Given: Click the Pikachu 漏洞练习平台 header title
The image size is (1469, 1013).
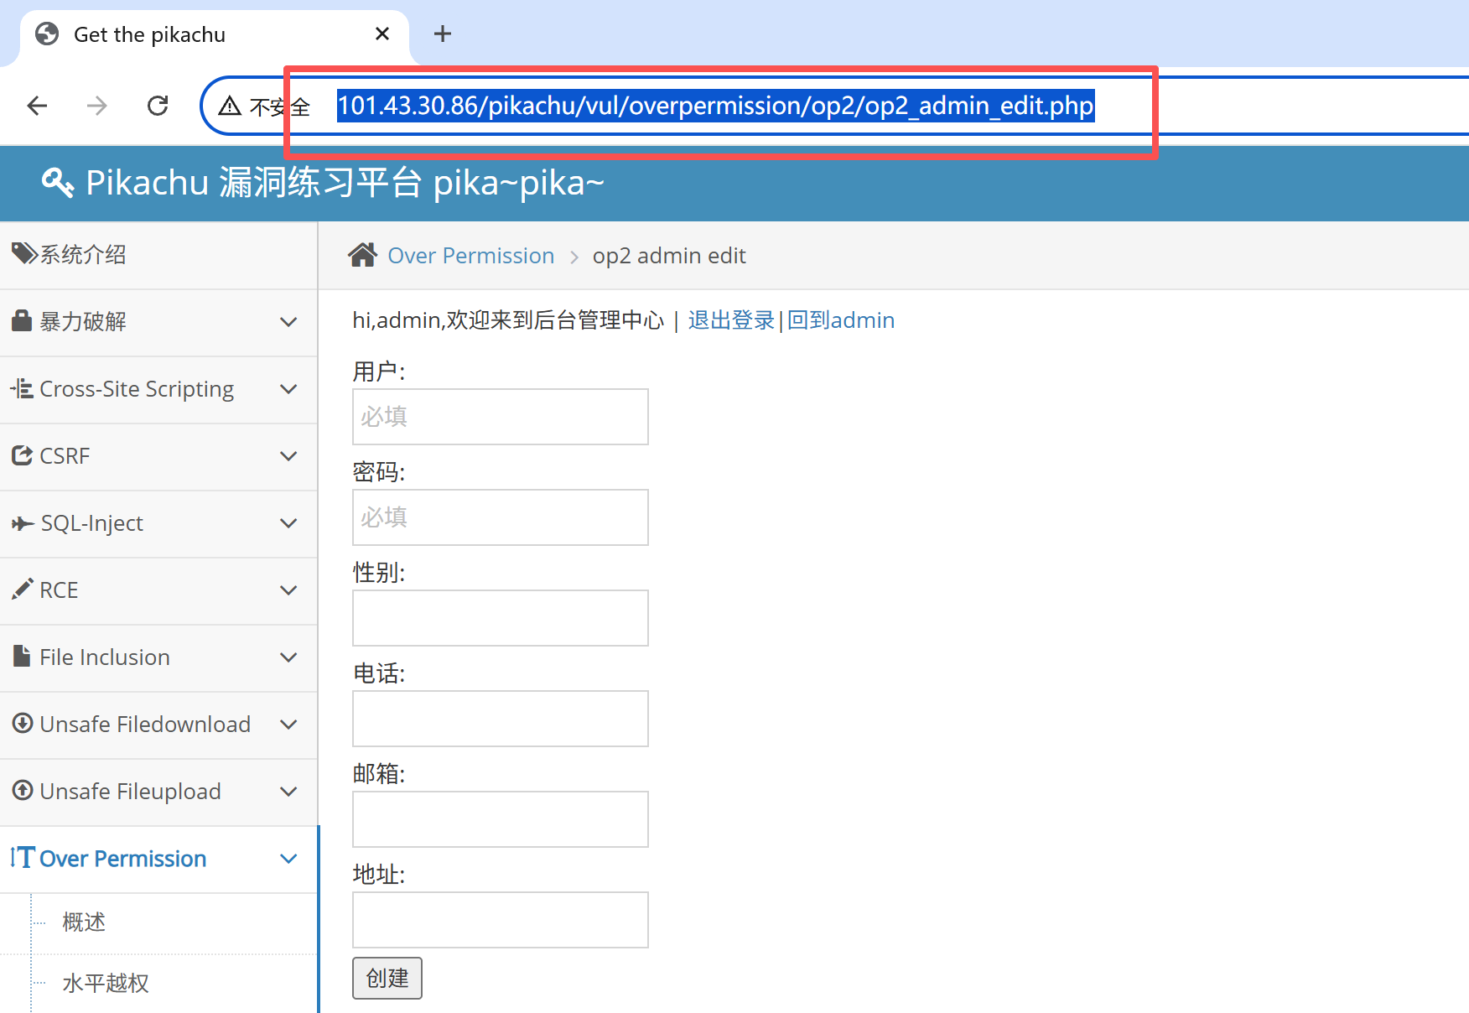Looking at the screenshot, I should coord(345,182).
